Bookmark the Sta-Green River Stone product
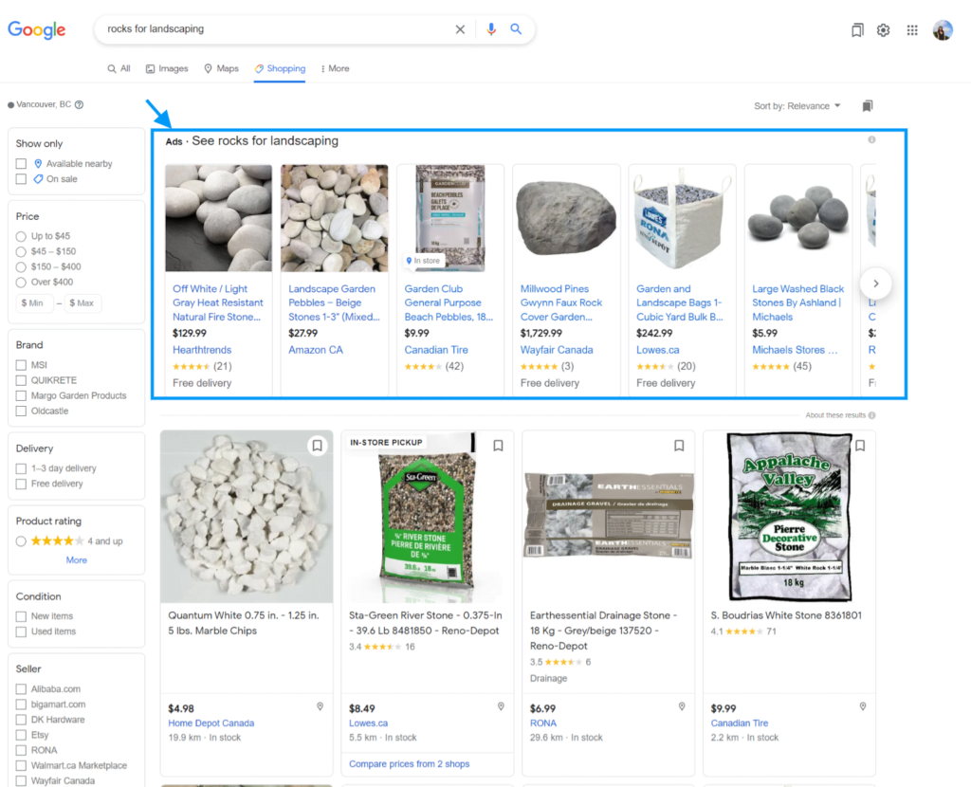Viewport: 971px width, 787px height. click(x=498, y=446)
